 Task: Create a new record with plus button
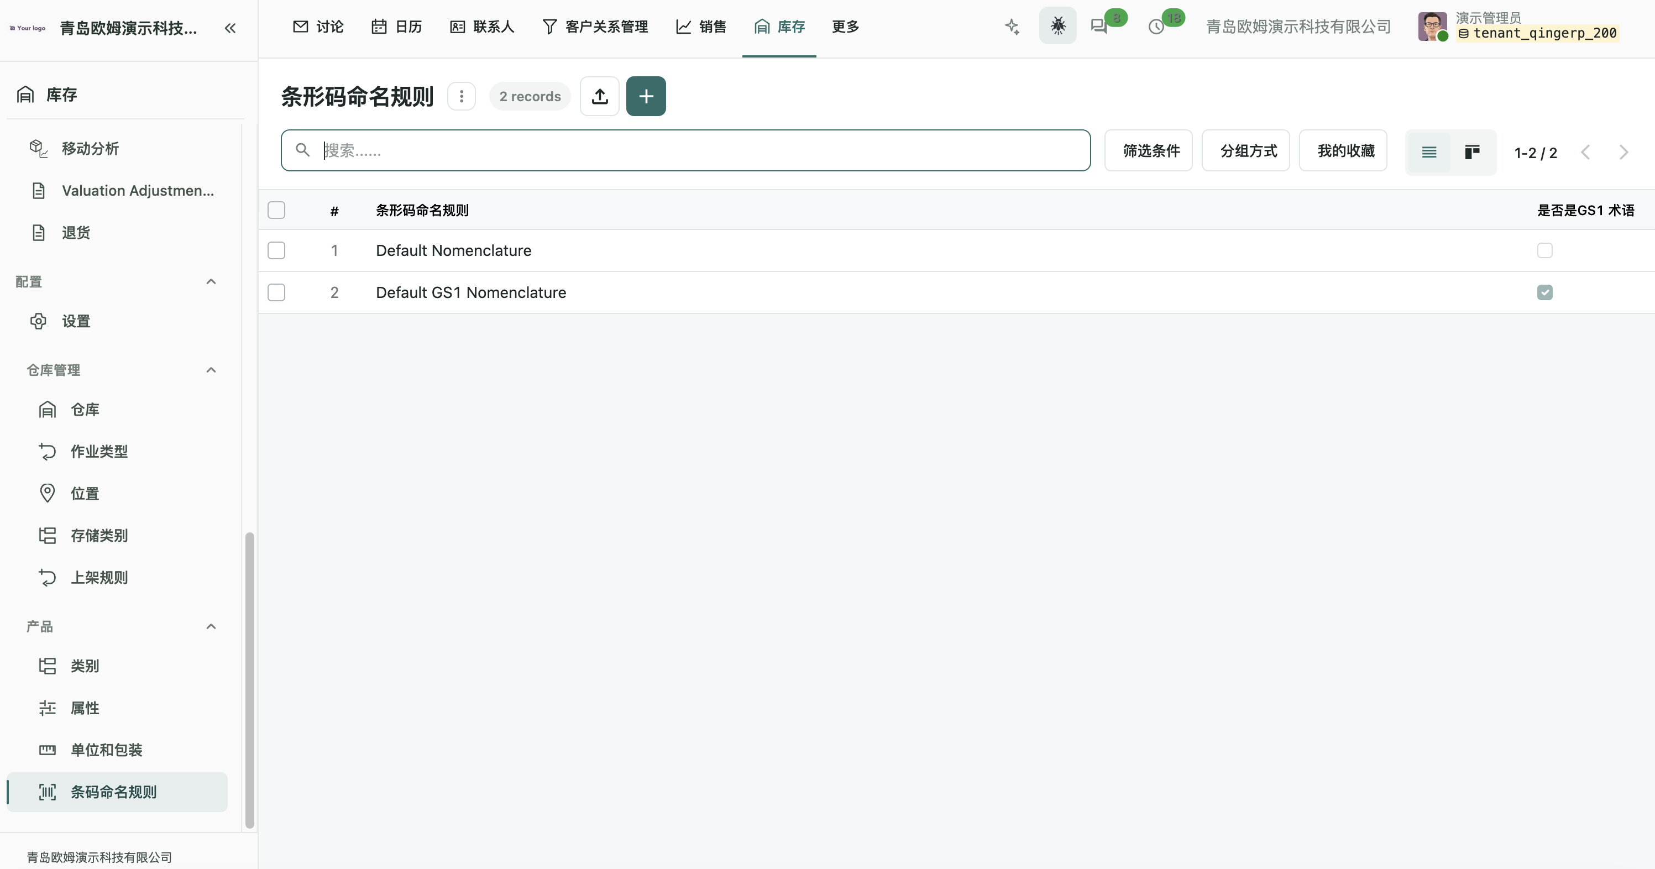(x=646, y=96)
